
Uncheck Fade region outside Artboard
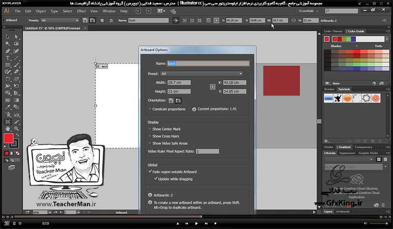tap(150, 172)
